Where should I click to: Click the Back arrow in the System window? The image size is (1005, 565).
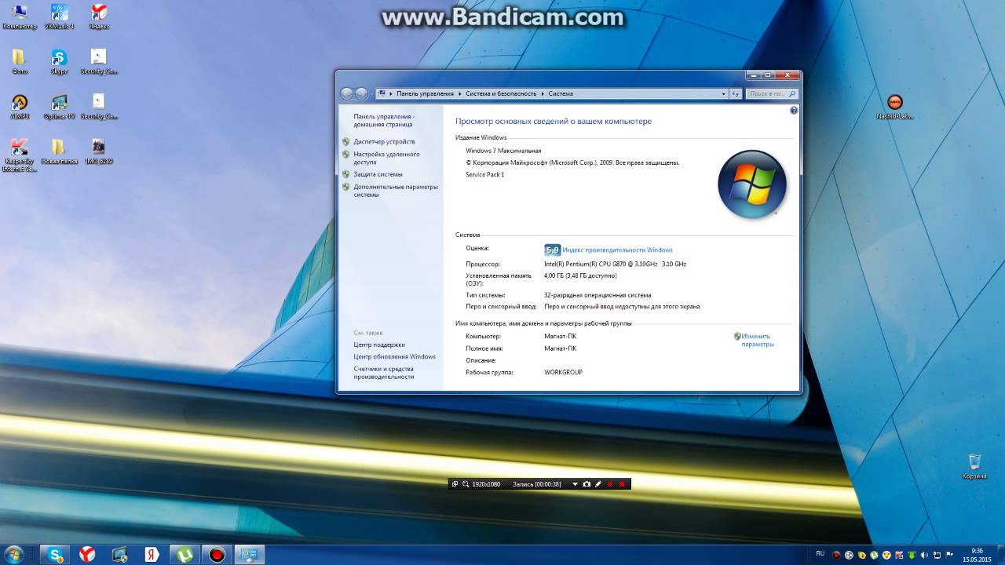pyautogui.click(x=347, y=93)
